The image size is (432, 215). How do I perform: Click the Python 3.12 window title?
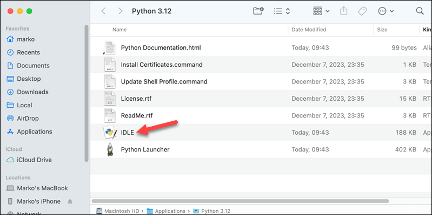[x=151, y=11]
